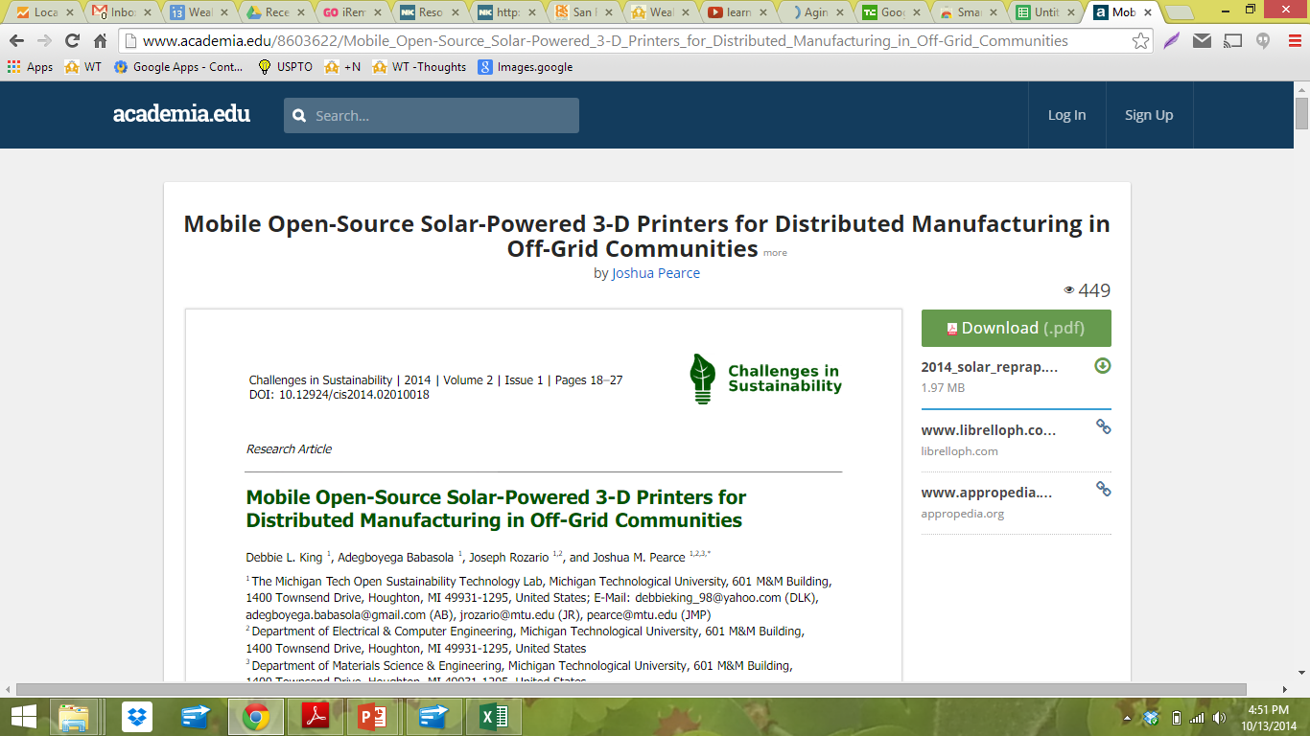
Task: Open the www.librelloph.co... link
Action: click(x=989, y=430)
